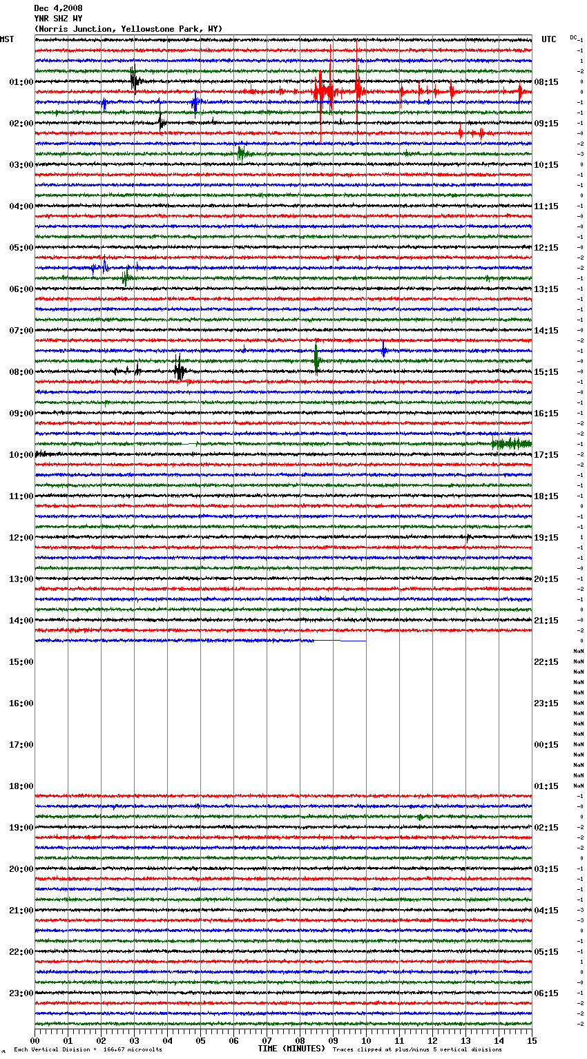Click the "08" minute tick label on bottom axis
The image size is (587, 1059).
300,1040
